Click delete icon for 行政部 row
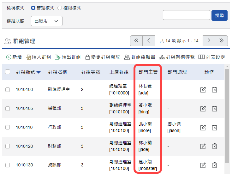Image resolution: width=232 pixels, height=174 pixels. (x=215, y=127)
